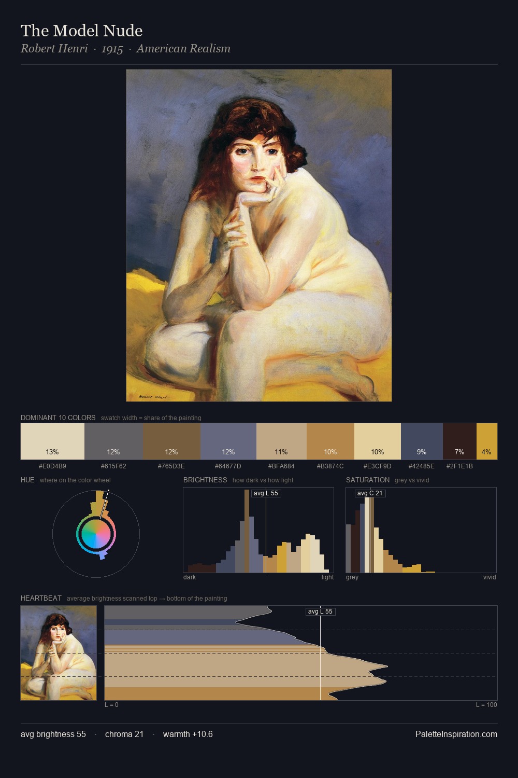Click the small painting thumbnail beside Heartbeat chart

(59, 653)
